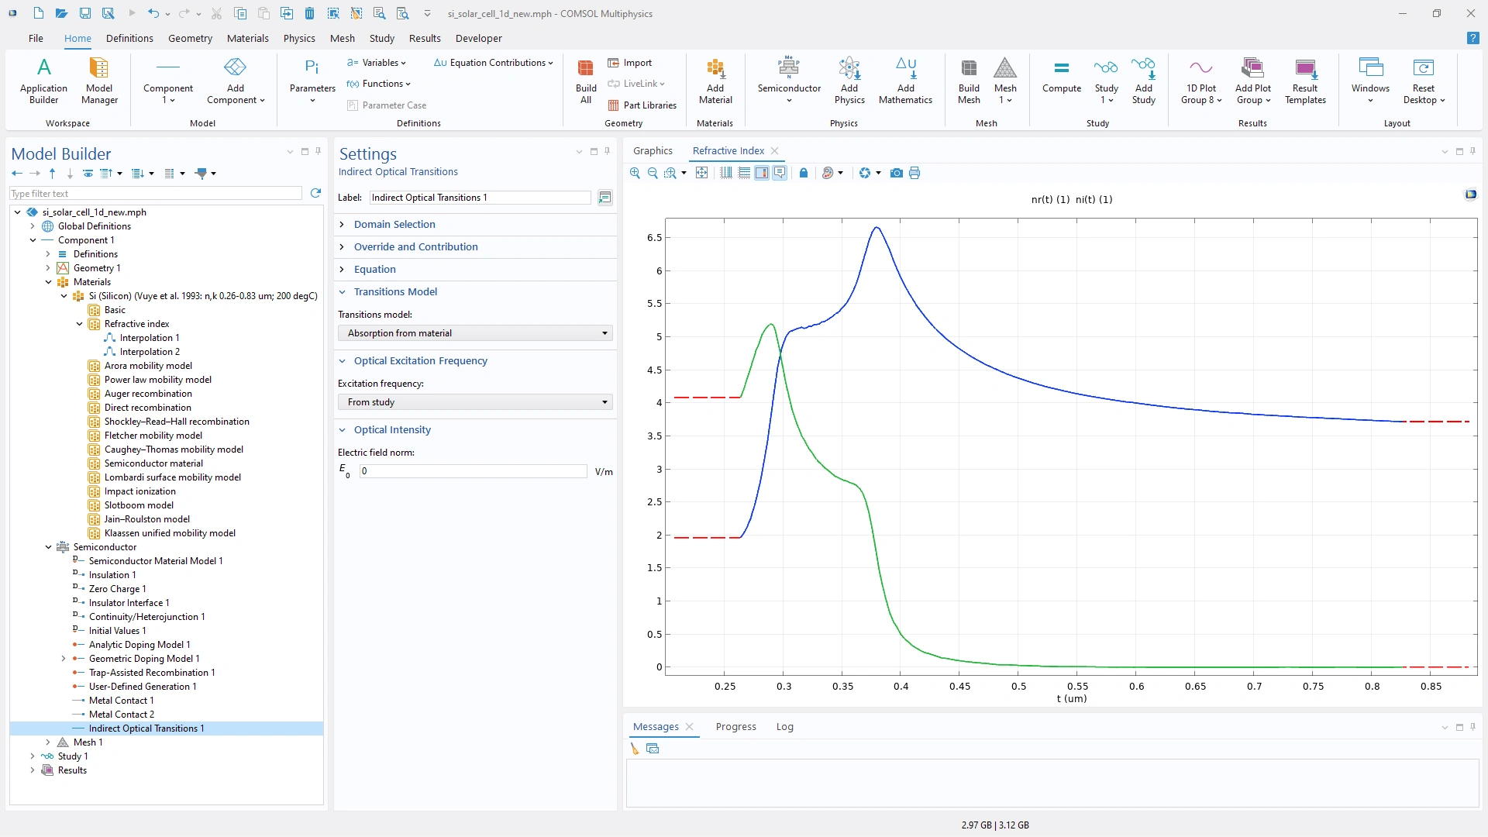Open the Transitions model dropdown

[x=475, y=333]
